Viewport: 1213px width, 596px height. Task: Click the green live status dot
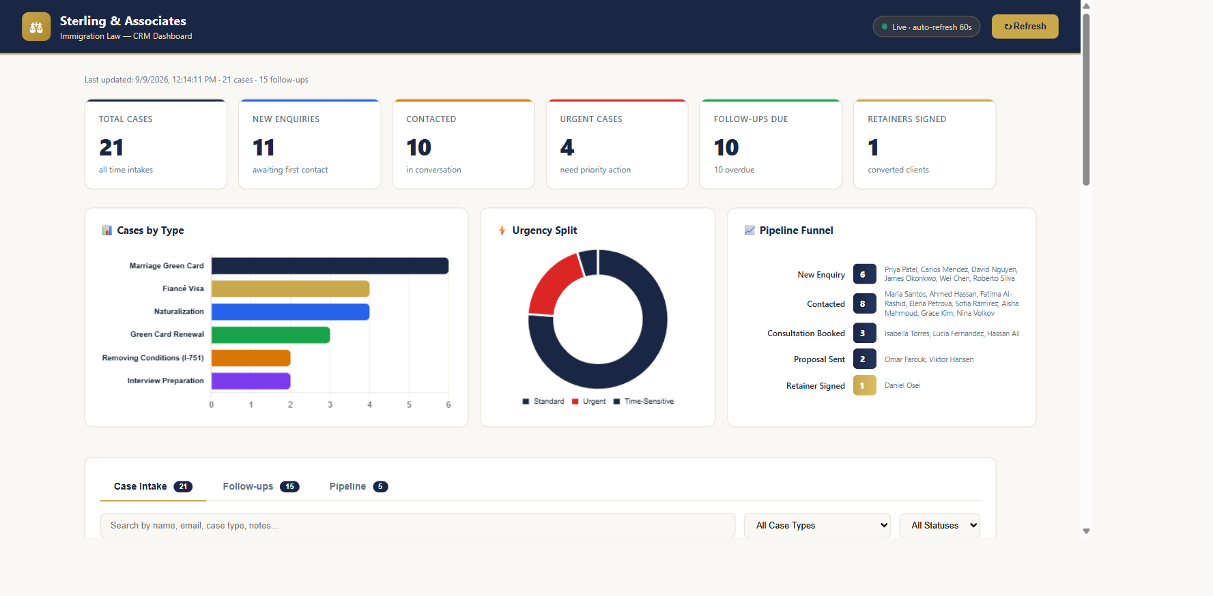coord(885,27)
